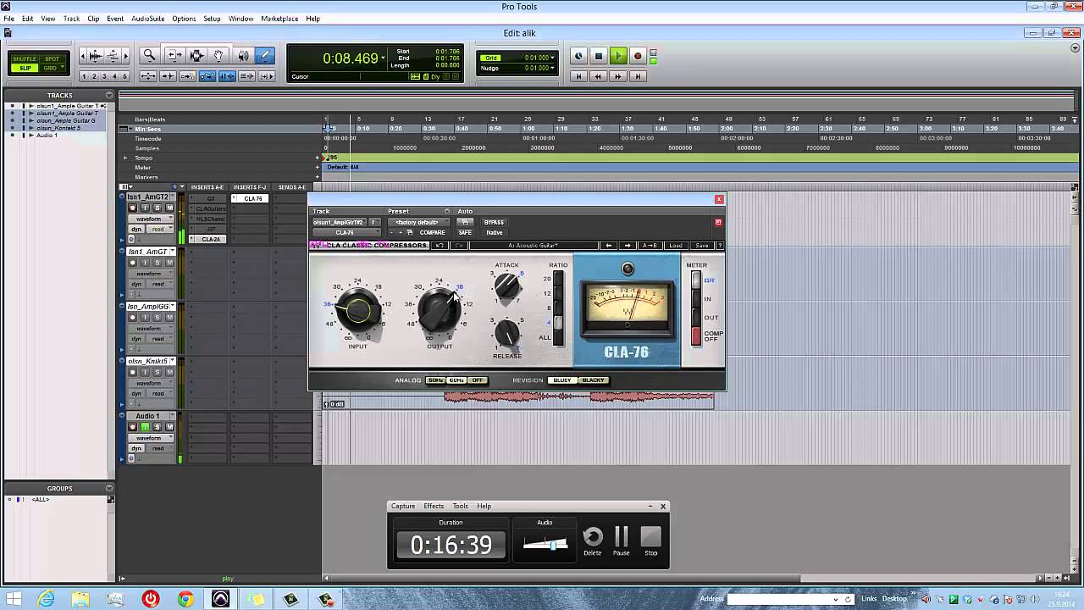Click Return to Zero transport button

[578, 76]
